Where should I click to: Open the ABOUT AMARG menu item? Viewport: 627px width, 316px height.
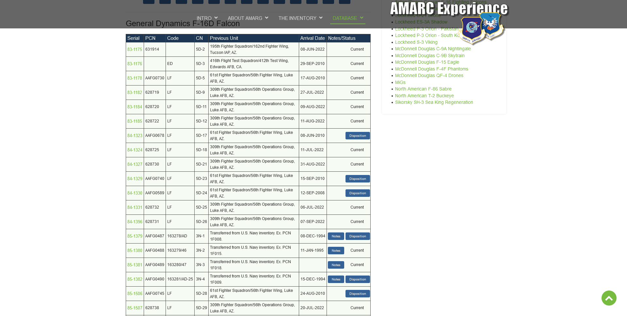[245, 18]
